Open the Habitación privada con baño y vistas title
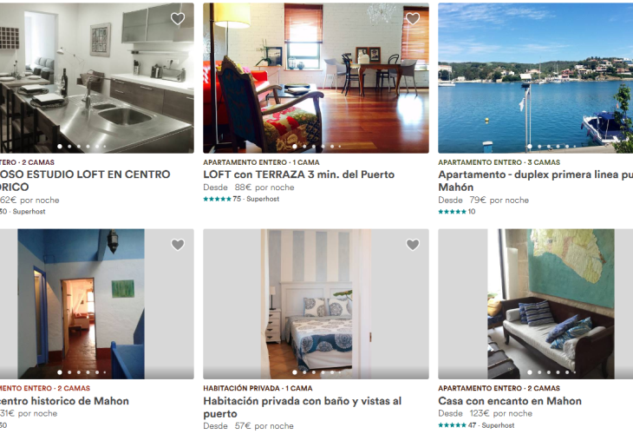The image size is (633, 434). click(x=303, y=407)
